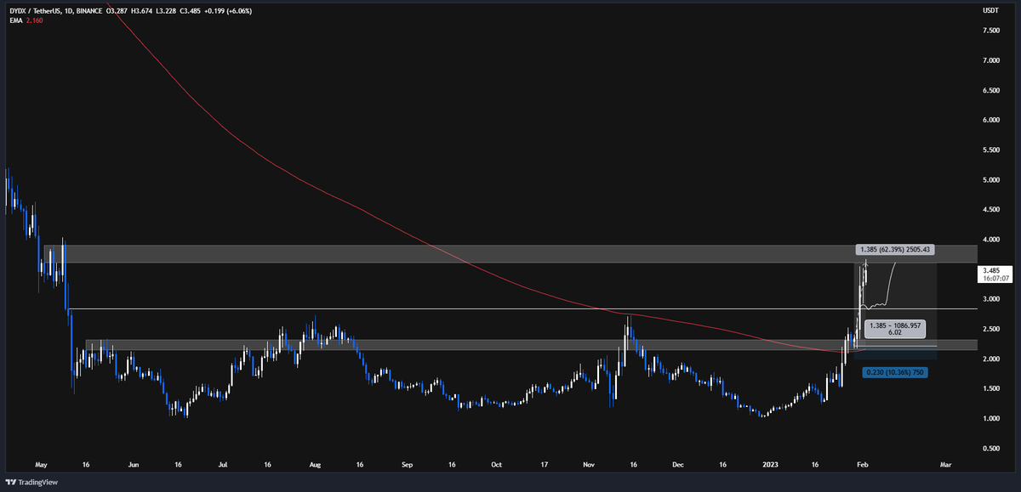Select the profit target label 1.385 (62.39%) 2505.43
The height and width of the screenshot is (492, 1021).
[895, 250]
